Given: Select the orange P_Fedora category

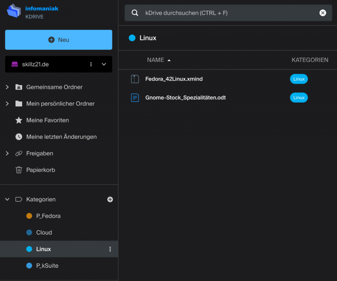Looking at the screenshot, I should (x=48, y=216).
